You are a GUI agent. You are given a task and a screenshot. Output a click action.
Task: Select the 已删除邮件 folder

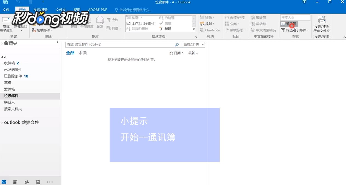click(x=13, y=76)
